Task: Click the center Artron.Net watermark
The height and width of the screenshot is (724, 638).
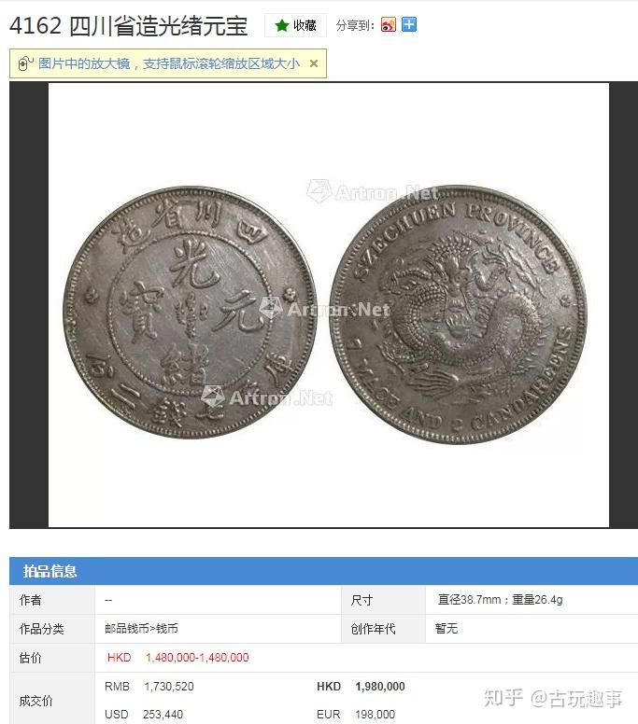Action: [x=324, y=309]
